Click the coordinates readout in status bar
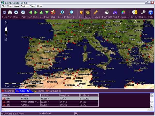155x116 pixels. [13, 114]
